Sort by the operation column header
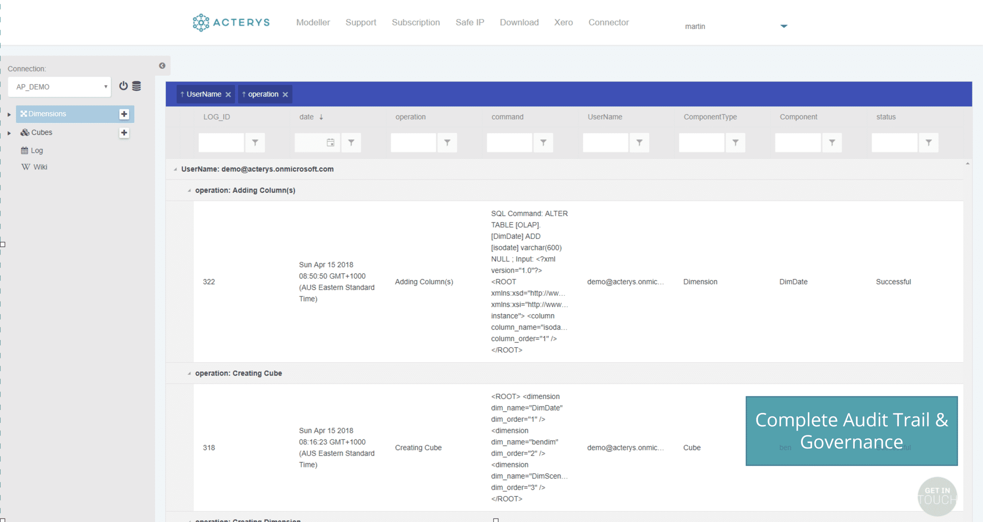 point(410,117)
